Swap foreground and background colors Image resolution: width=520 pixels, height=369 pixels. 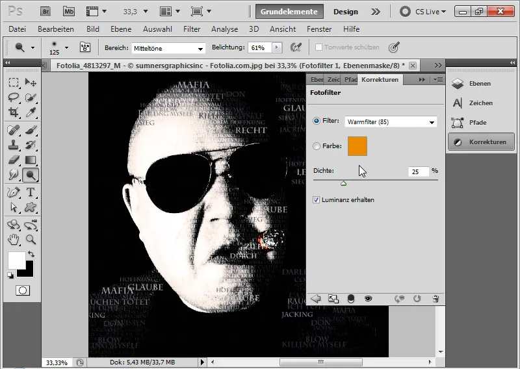coord(31,254)
